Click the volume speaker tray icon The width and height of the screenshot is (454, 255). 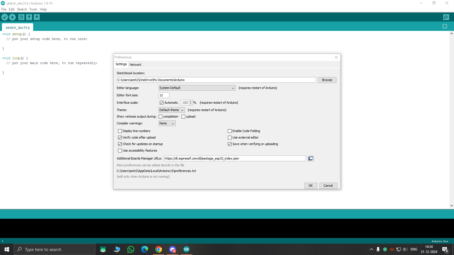click(405, 249)
